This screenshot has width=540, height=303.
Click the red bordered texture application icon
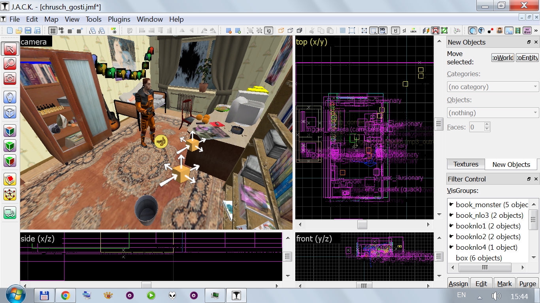[x=435, y=31]
